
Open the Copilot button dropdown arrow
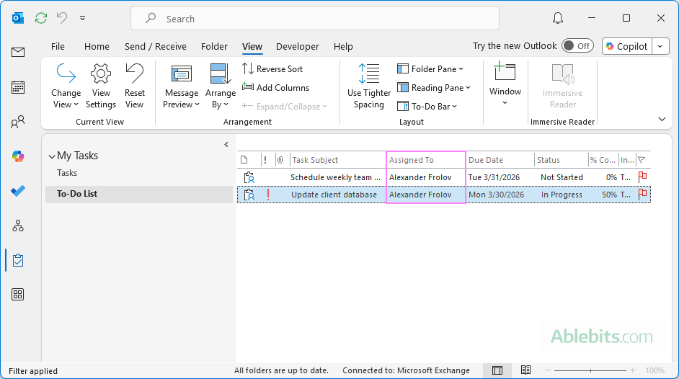[x=660, y=46]
